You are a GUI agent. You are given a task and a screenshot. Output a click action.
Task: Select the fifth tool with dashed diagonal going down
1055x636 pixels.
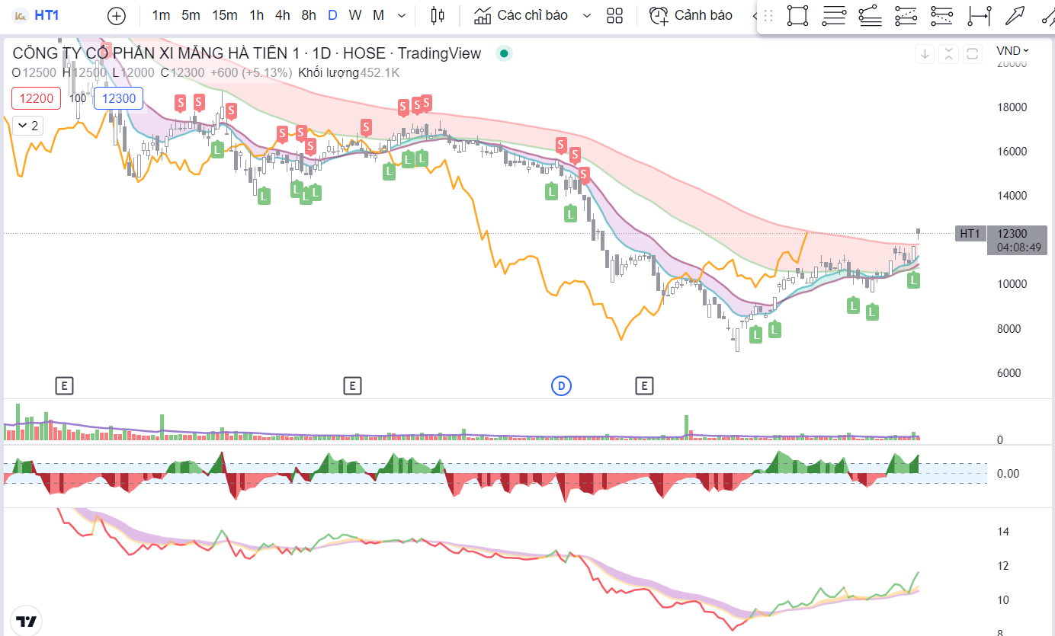pyautogui.click(x=942, y=15)
